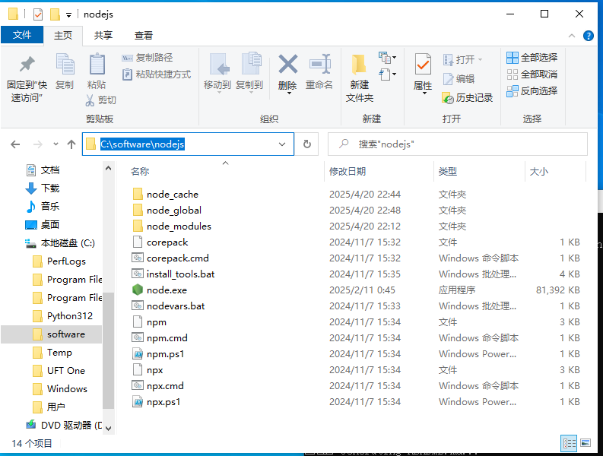Click the Delete X icon

pyautogui.click(x=287, y=64)
